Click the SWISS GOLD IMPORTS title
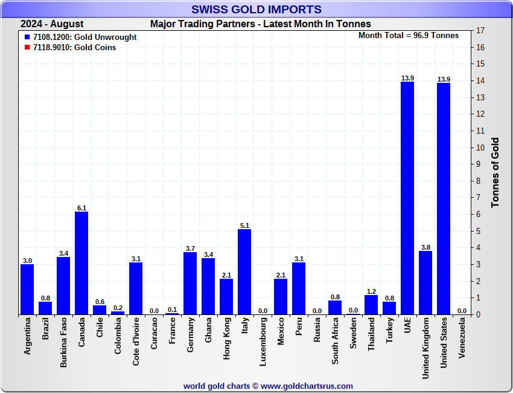Viewport: 513px width, 393px height. click(x=256, y=10)
